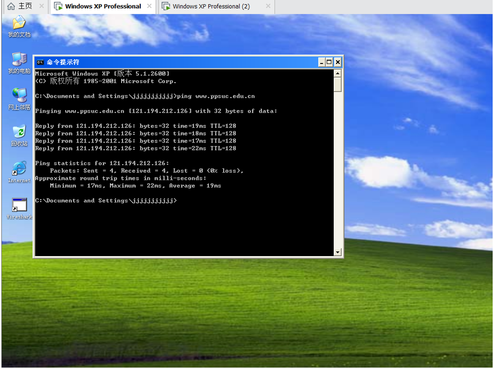Image resolution: width=494 pixels, height=368 pixels.
Task: Click the 命令提示符 title bar text
Action: pyautogui.click(x=63, y=62)
